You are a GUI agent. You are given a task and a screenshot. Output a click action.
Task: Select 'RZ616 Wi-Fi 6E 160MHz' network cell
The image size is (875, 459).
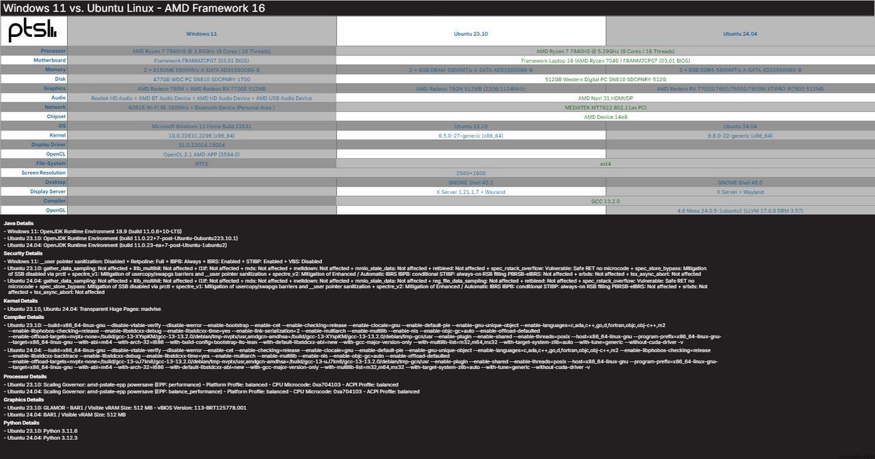point(202,107)
